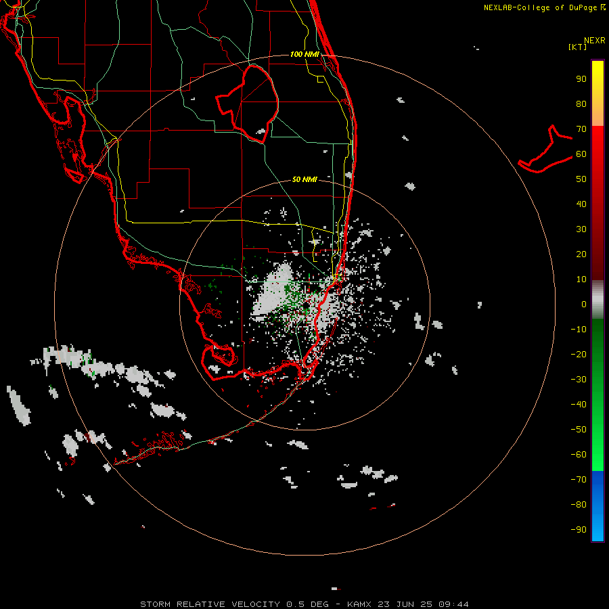Click the -10 value on the velocity scale

click(x=579, y=330)
